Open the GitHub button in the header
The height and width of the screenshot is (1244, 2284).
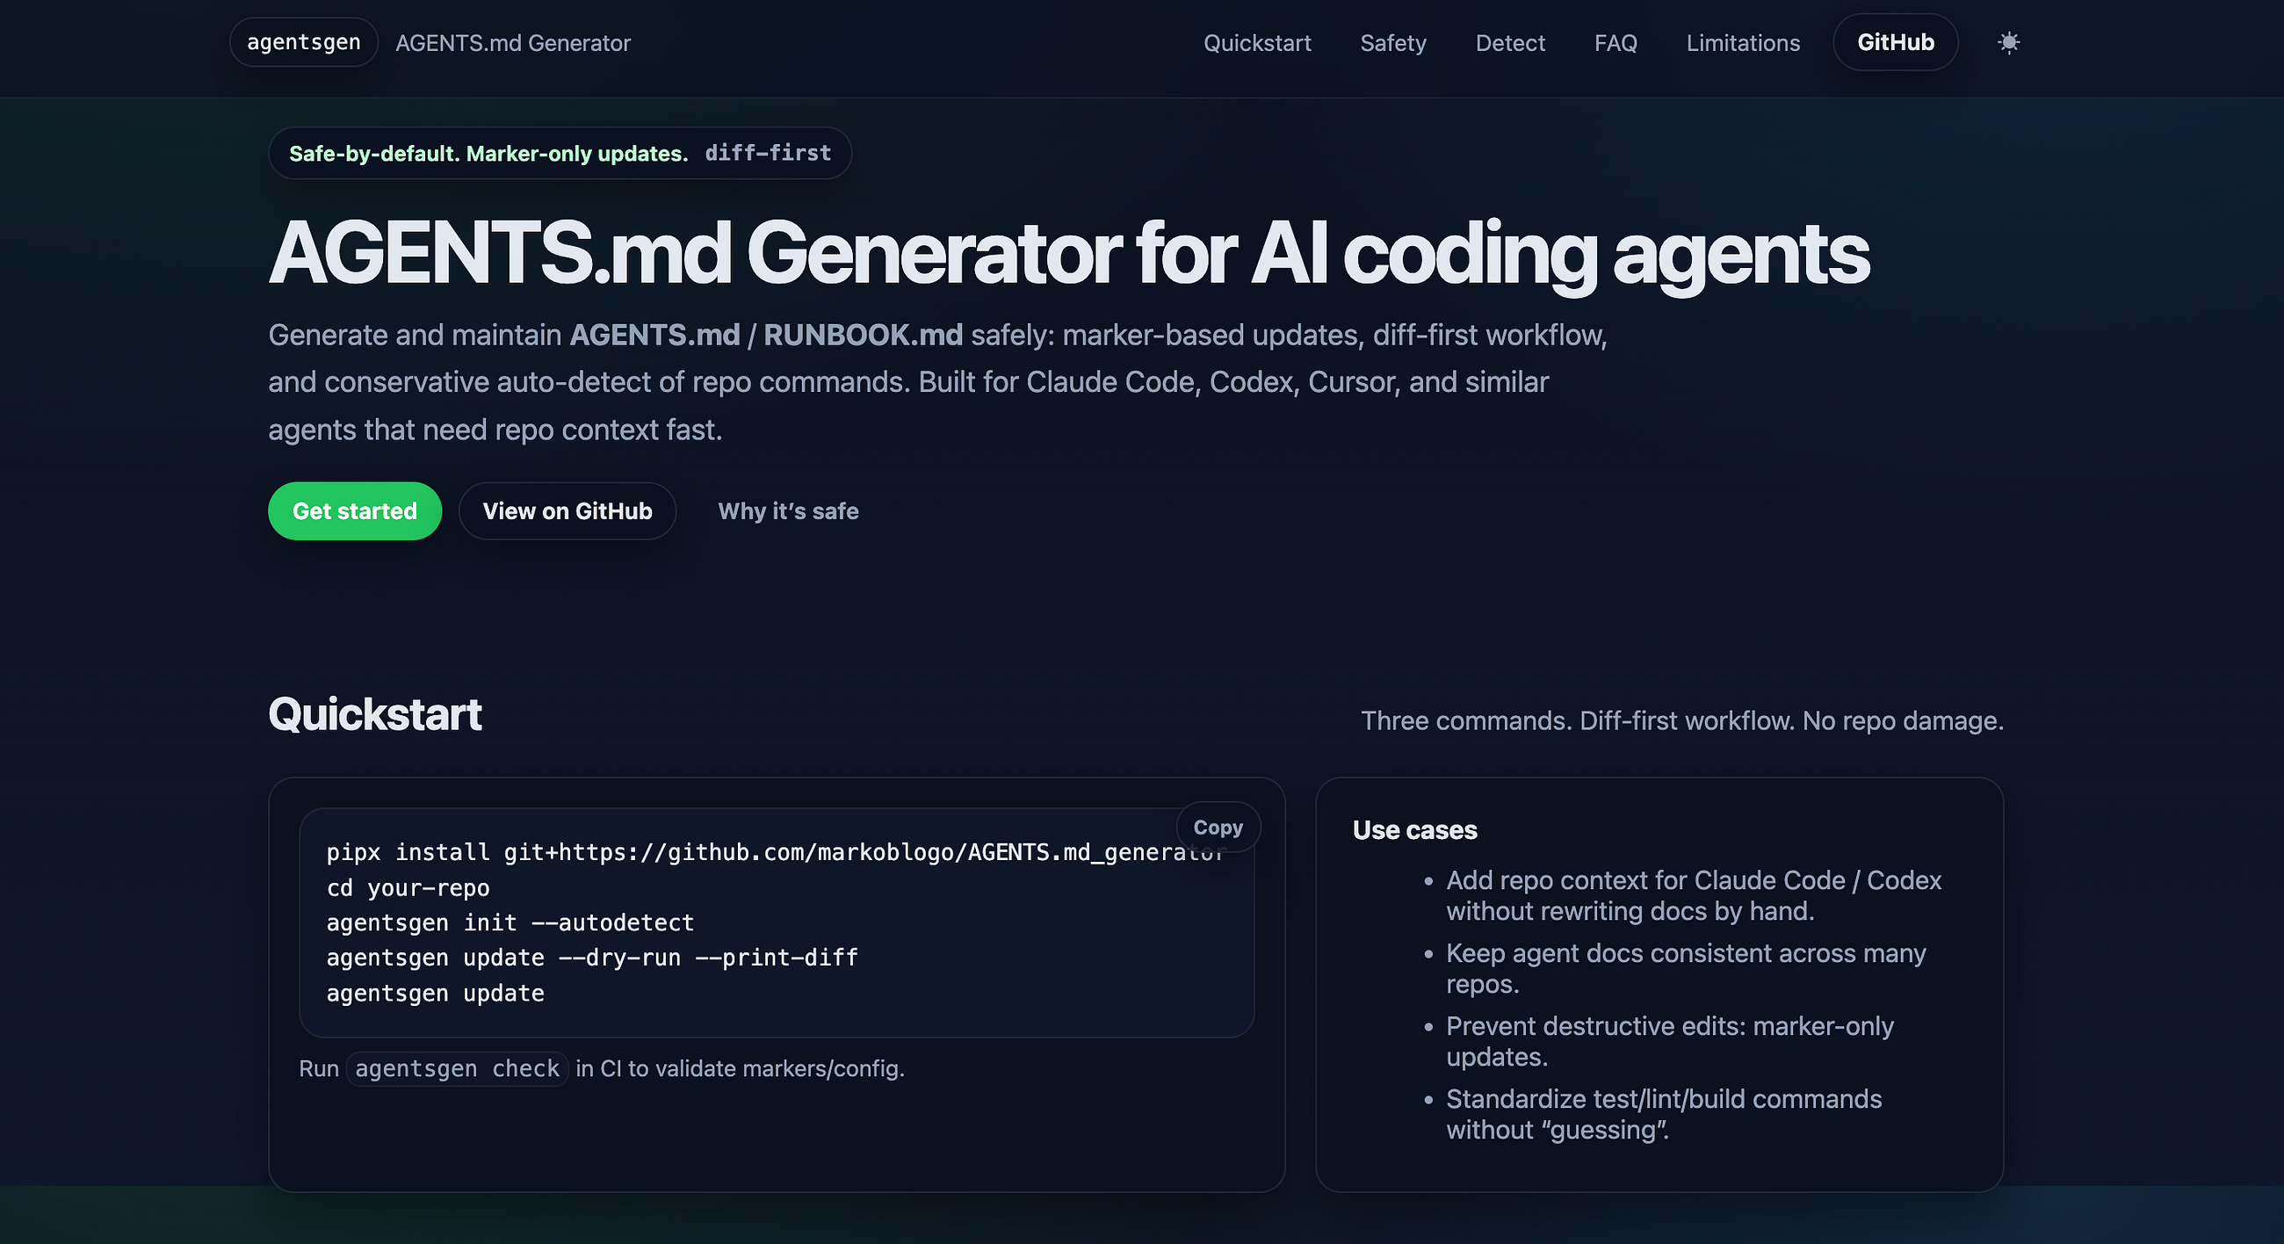1895,42
